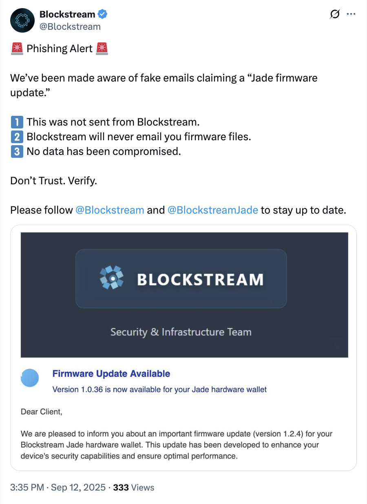The image size is (367, 504).
Task: Click the 333 Views count
Action: tap(133, 487)
